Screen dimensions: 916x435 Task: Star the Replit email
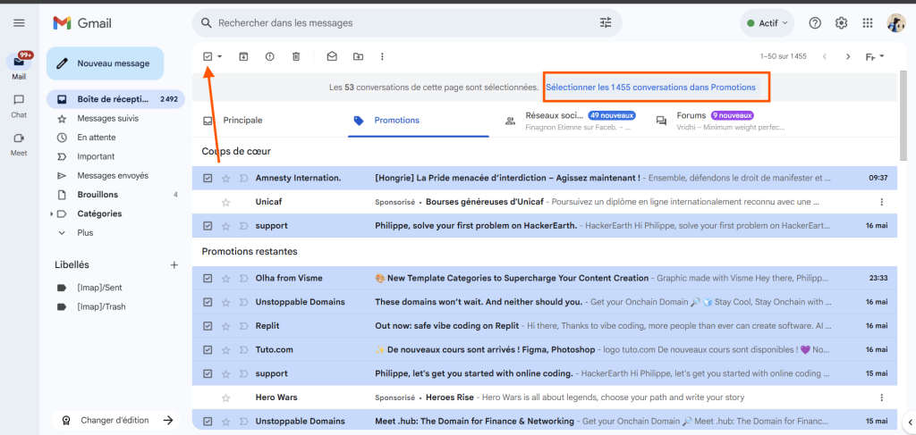(226, 326)
